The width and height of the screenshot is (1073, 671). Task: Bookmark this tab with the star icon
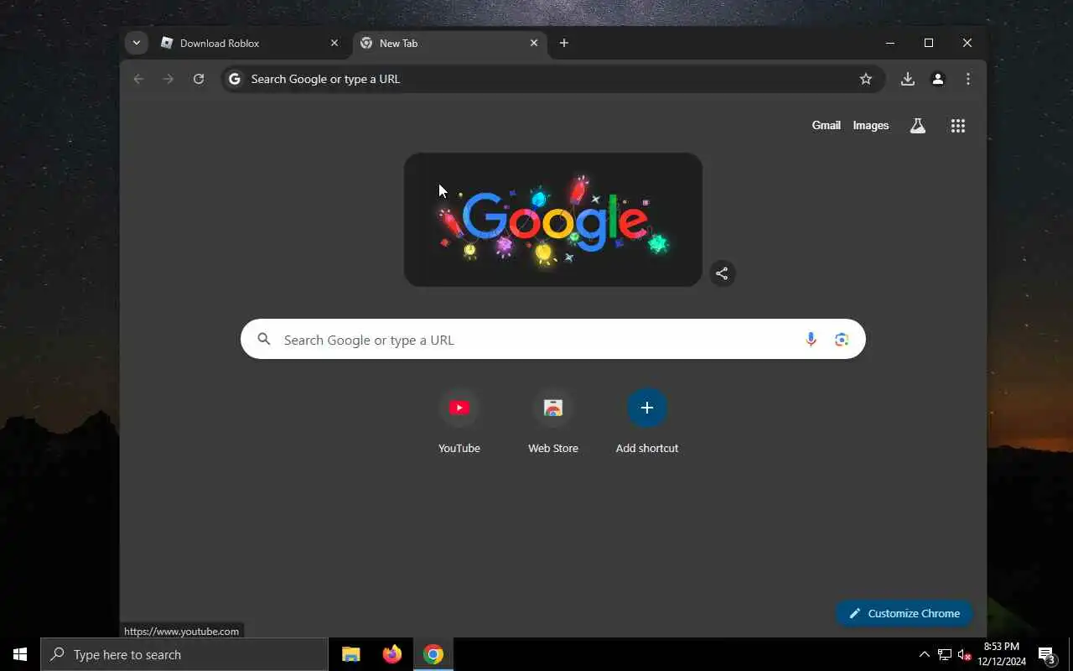[x=866, y=79]
